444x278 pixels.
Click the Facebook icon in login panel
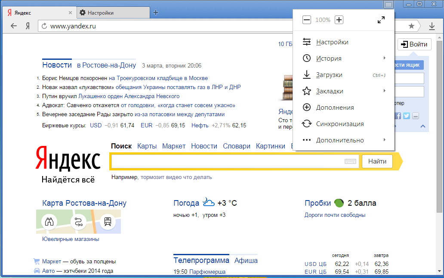click(x=398, y=116)
